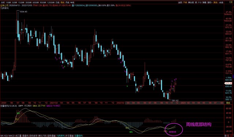Switch chart to 日线 daily period

57,3
